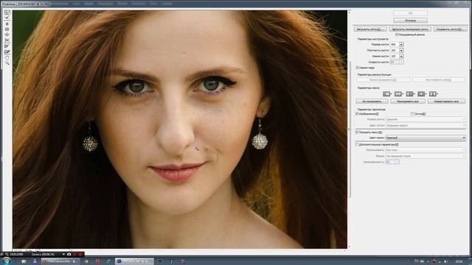Open the Использовать backdrop dropdown
The image size is (472, 265).
(426, 149)
